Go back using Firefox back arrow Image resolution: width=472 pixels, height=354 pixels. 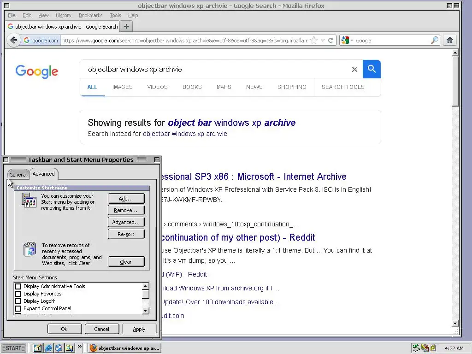(13, 40)
